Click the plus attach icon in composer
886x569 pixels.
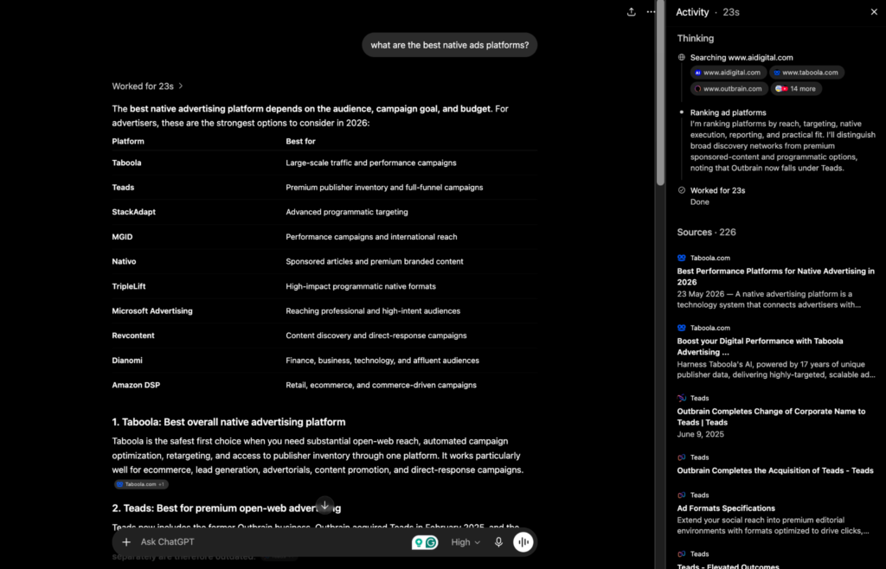tap(126, 542)
